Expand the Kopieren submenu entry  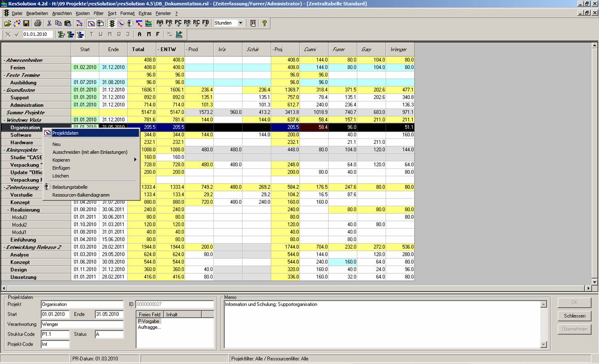pyautogui.click(x=91, y=160)
